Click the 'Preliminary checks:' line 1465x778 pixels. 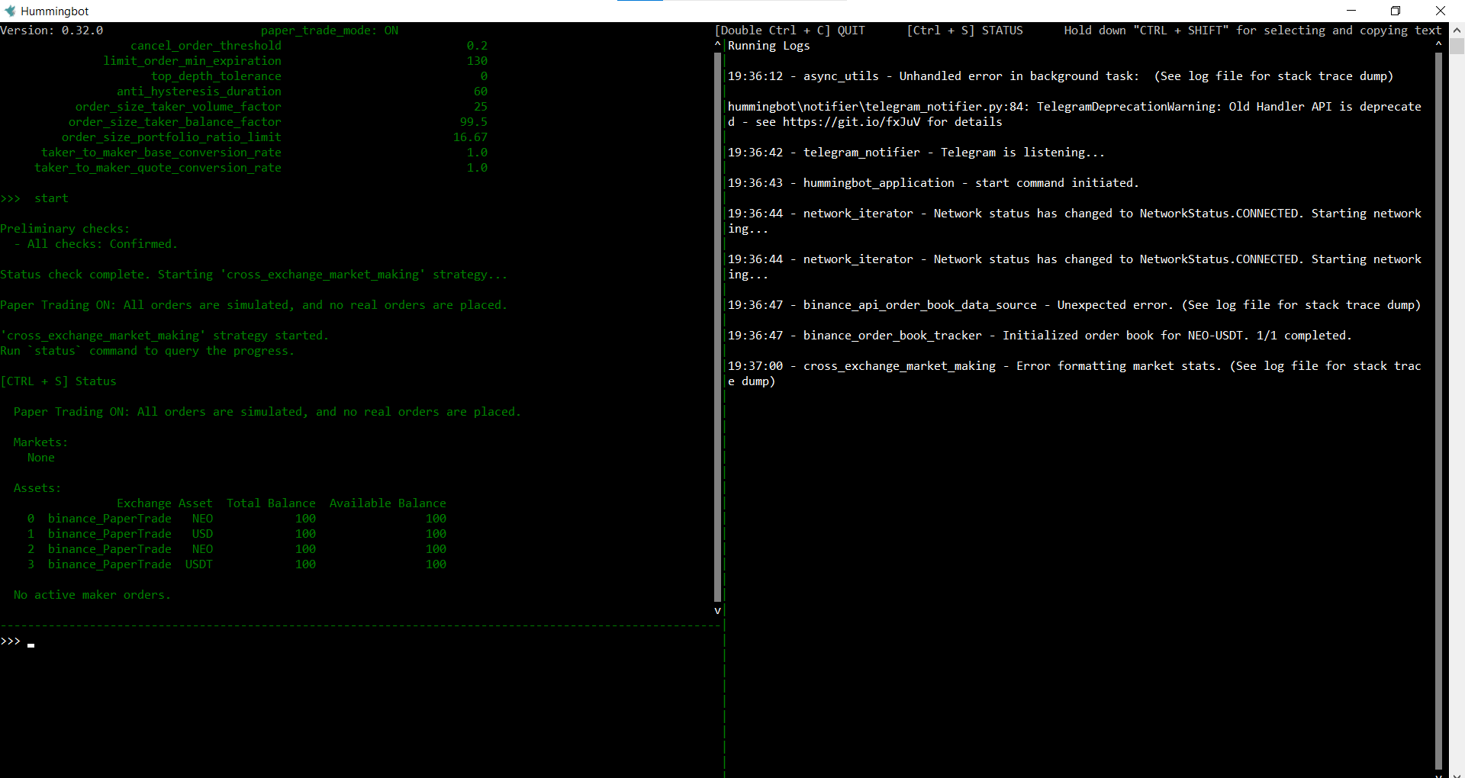coord(65,229)
